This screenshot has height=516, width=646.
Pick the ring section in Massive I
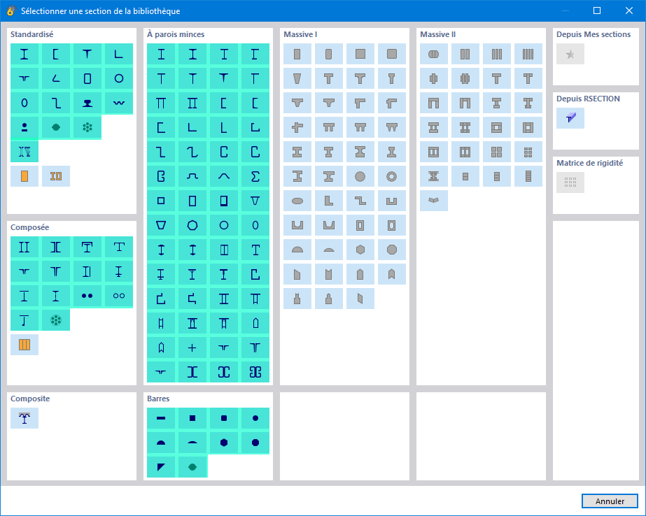(391, 176)
